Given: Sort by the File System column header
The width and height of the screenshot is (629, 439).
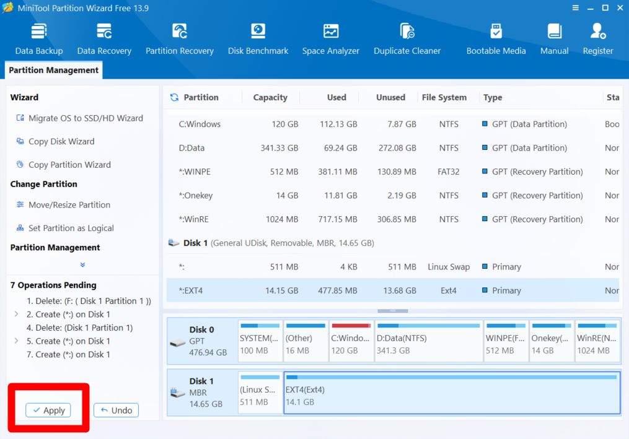Looking at the screenshot, I should click(x=444, y=97).
